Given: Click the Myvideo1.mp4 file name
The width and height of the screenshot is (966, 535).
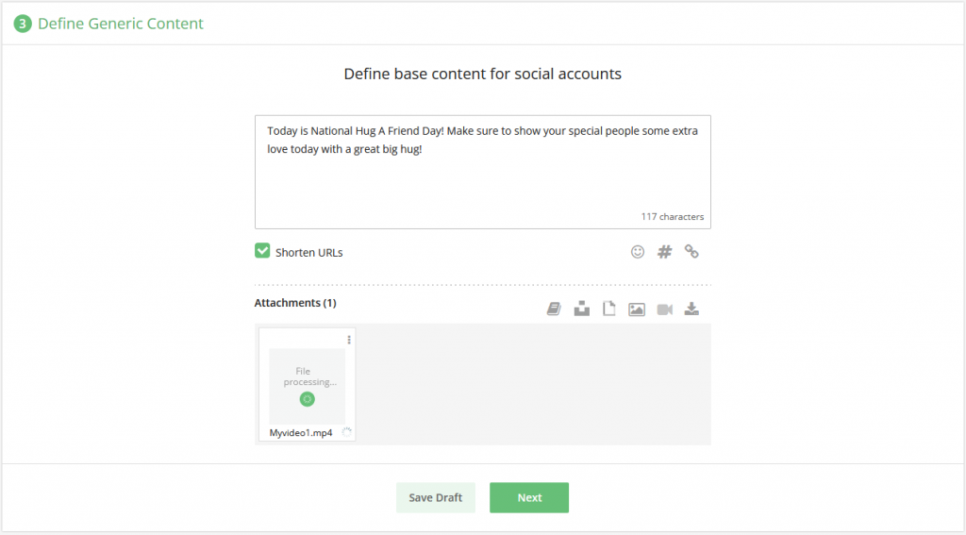Looking at the screenshot, I should (x=301, y=433).
